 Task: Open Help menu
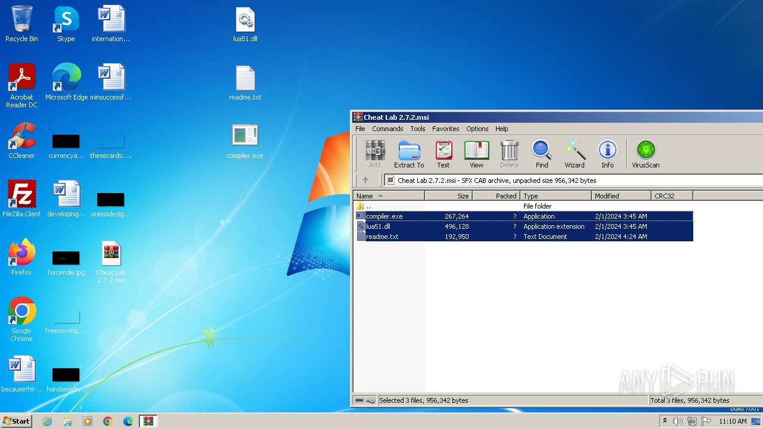click(502, 129)
